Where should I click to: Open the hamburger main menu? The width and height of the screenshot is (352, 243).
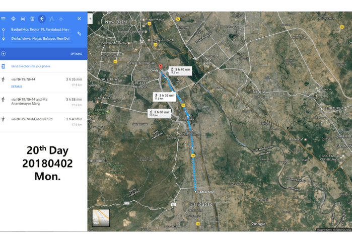click(4, 19)
